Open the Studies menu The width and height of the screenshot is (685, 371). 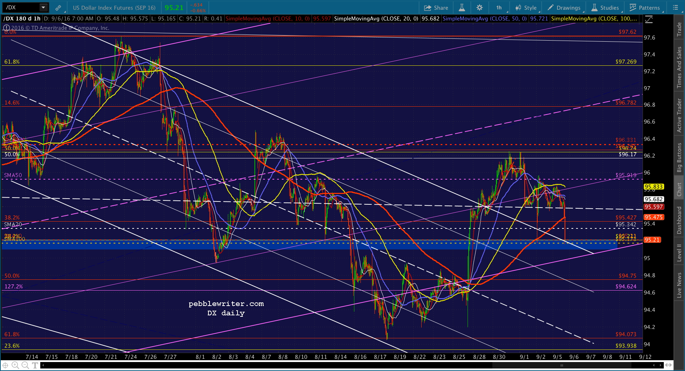pyautogui.click(x=605, y=8)
